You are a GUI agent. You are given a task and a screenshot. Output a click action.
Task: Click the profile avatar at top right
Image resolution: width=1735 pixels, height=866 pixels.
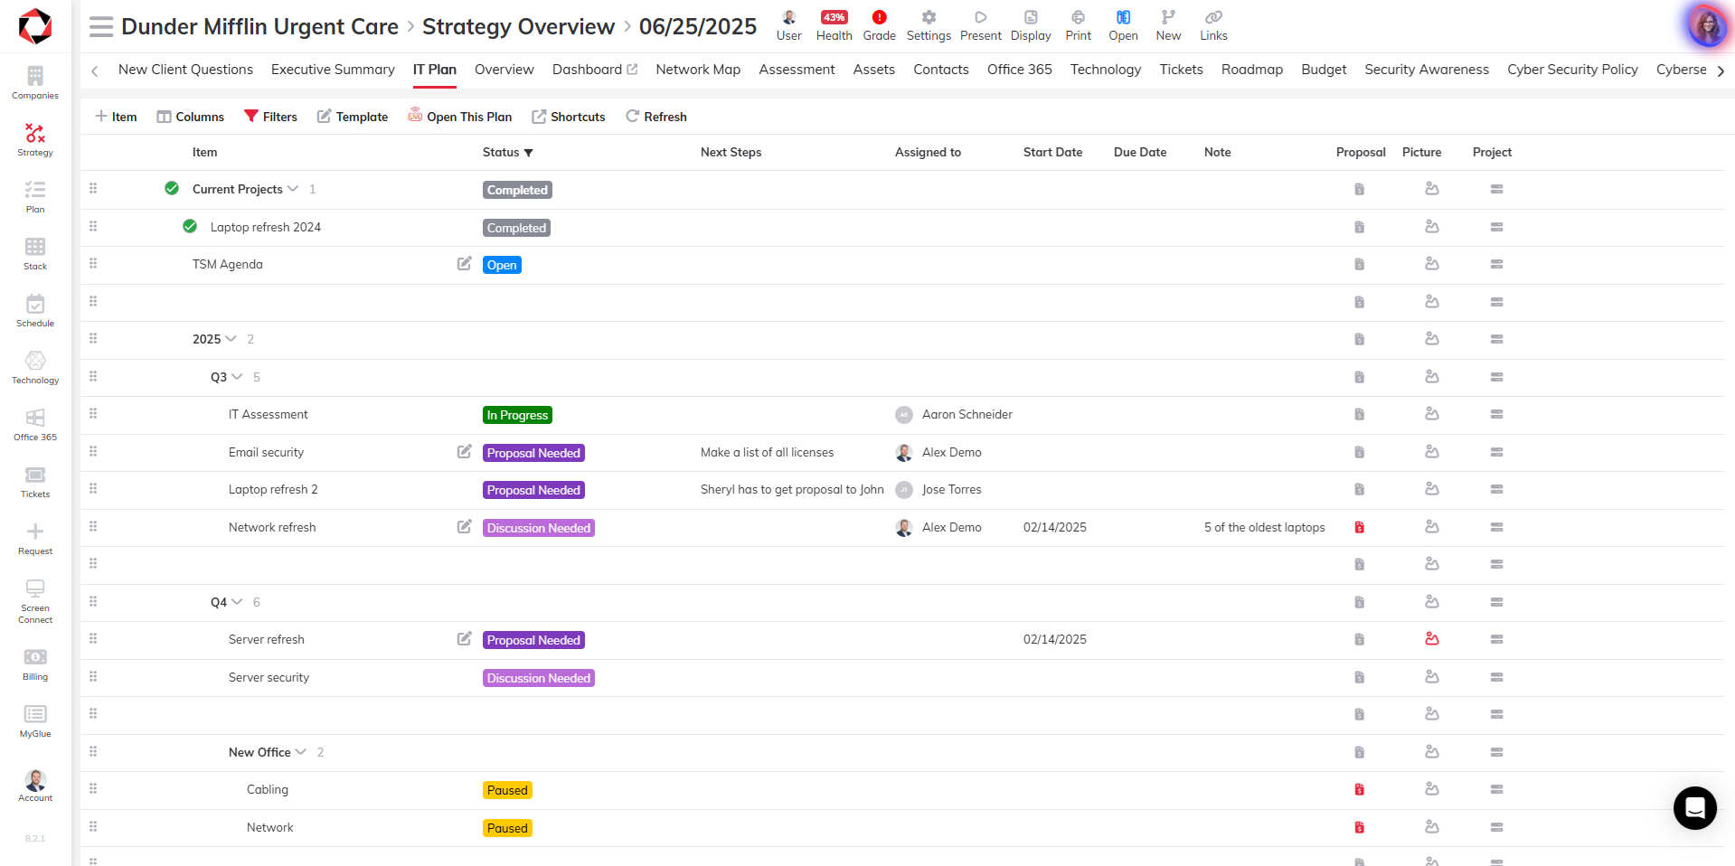click(1707, 26)
